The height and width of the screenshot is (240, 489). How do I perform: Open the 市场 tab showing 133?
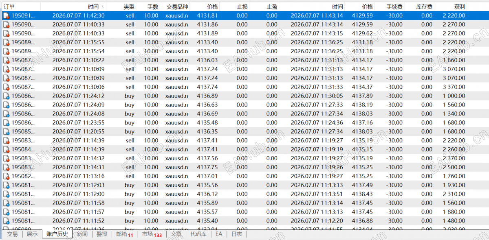152,234
